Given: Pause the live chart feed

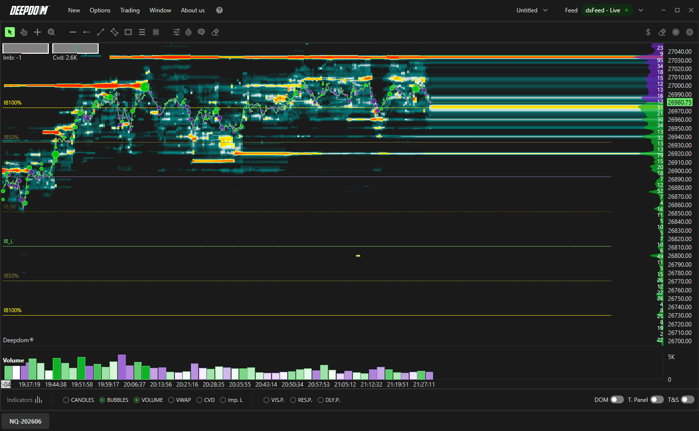Looking at the screenshot, I should pyautogui.click(x=676, y=32).
